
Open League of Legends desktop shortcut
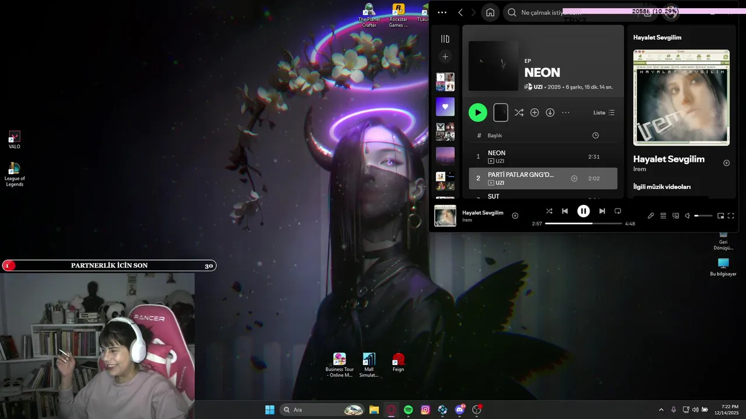click(15, 175)
